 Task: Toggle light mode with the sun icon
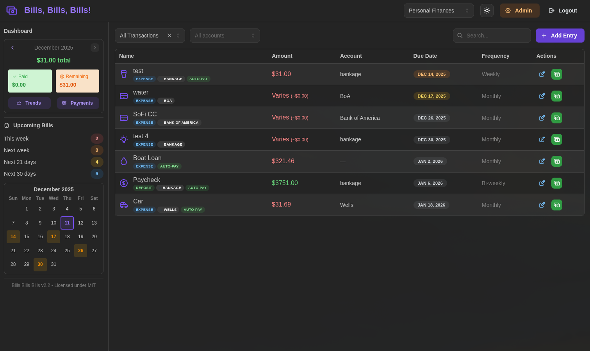(487, 11)
